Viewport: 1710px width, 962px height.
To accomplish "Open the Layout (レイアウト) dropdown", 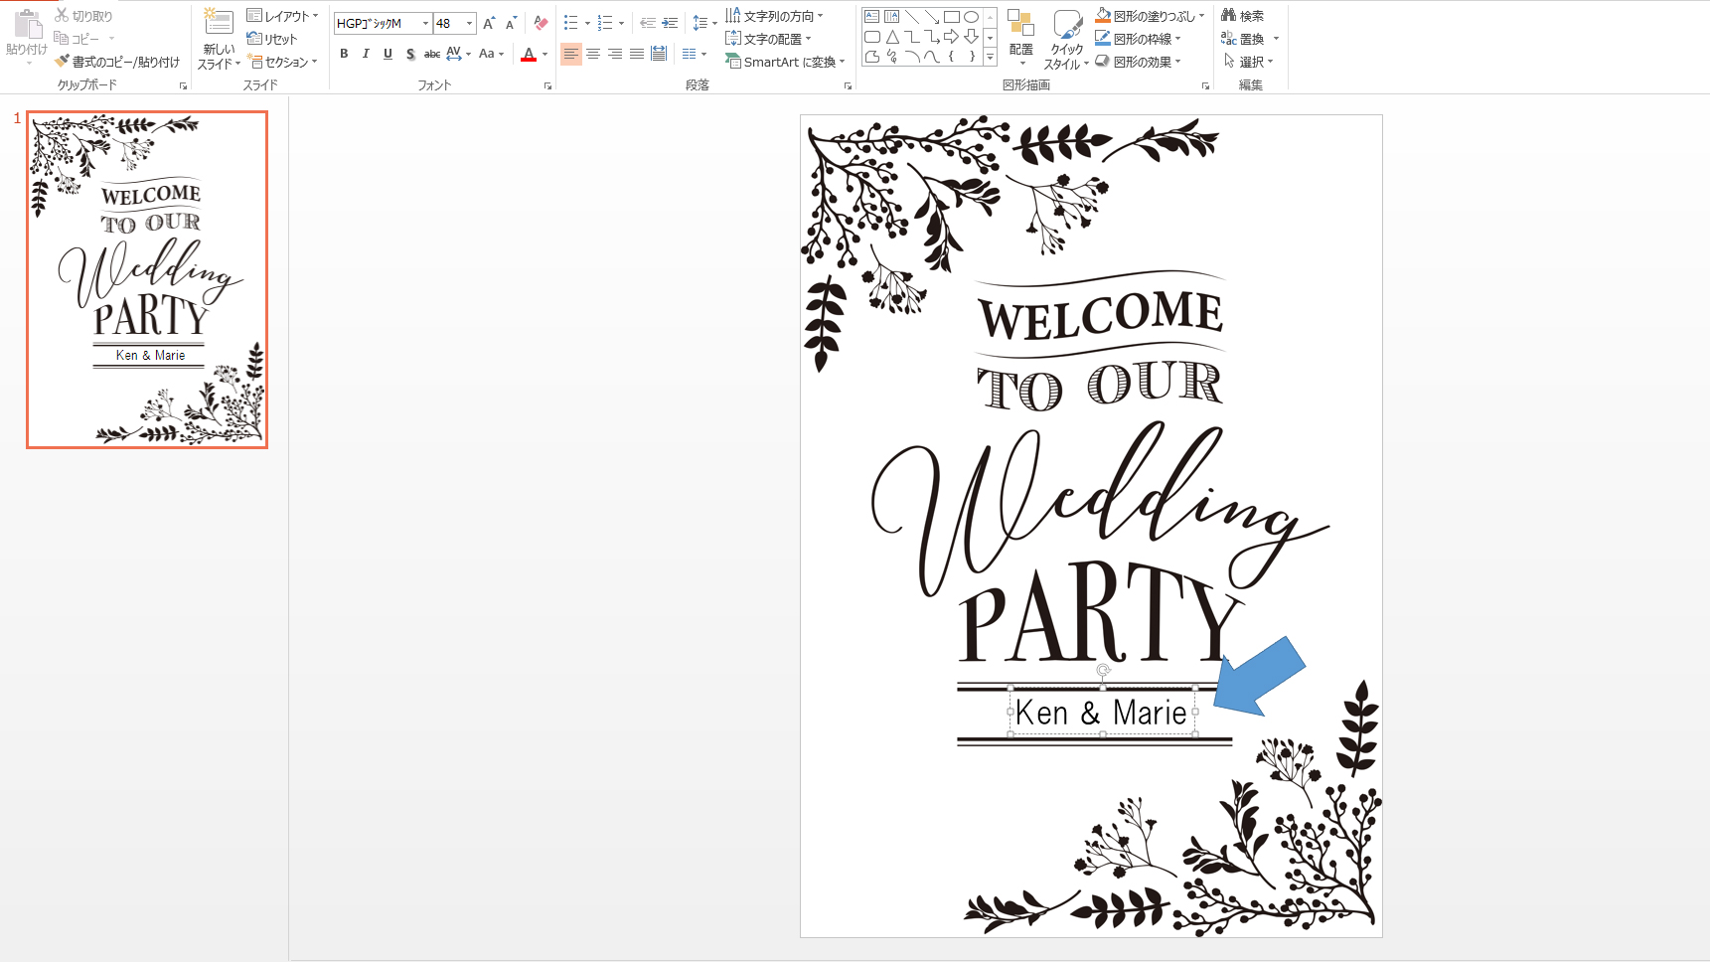I will (283, 16).
